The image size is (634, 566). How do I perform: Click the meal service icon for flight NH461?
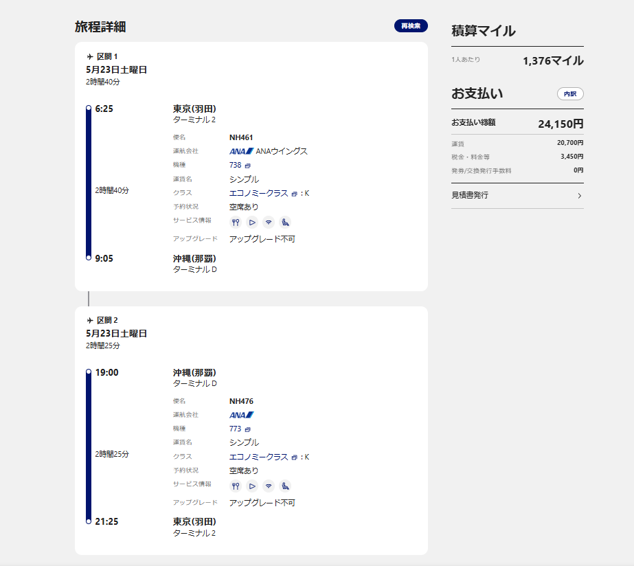236,222
